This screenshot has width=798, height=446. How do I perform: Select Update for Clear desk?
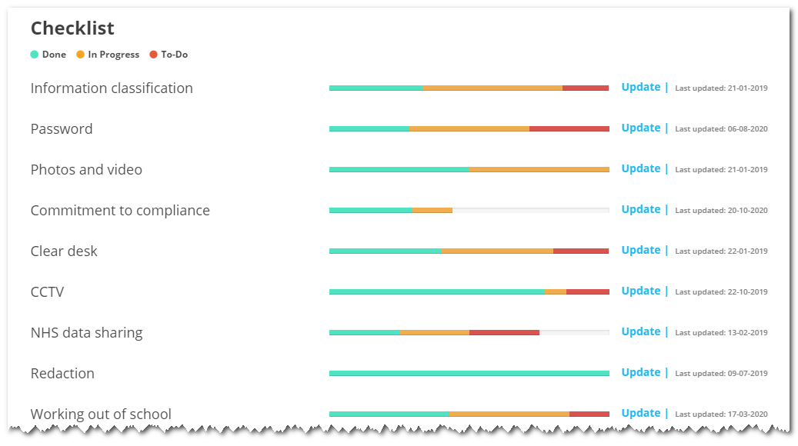pos(641,250)
